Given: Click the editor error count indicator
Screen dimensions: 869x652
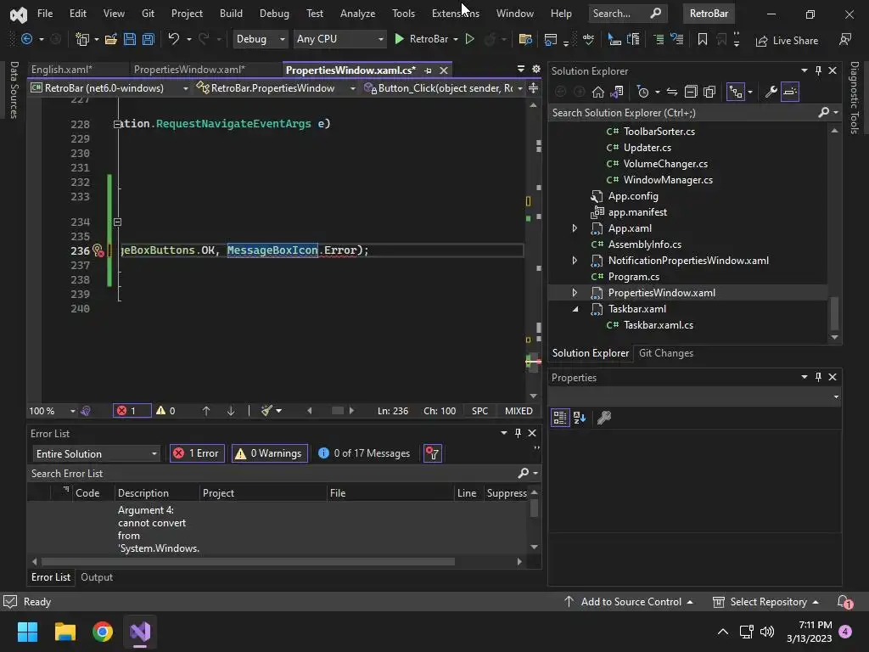Looking at the screenshot, I should point(132,411).
